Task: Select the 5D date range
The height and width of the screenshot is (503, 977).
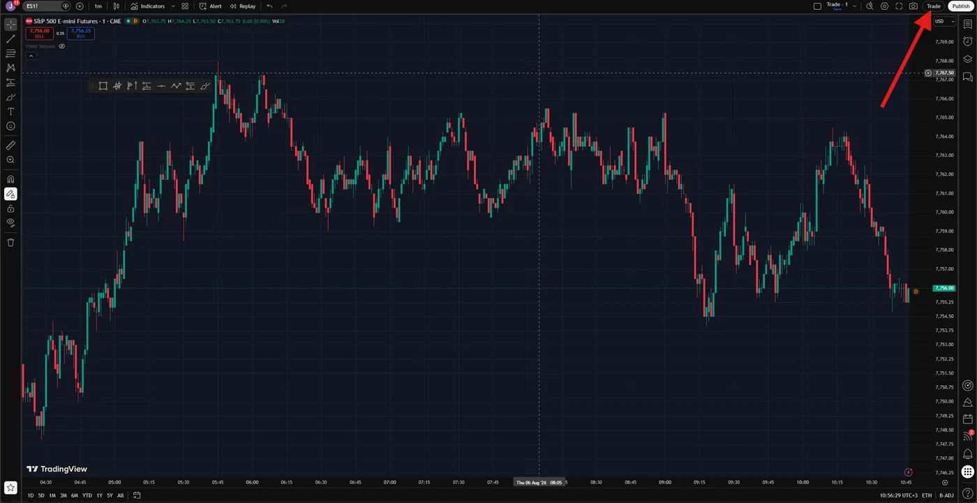Action: coord(41,495)
